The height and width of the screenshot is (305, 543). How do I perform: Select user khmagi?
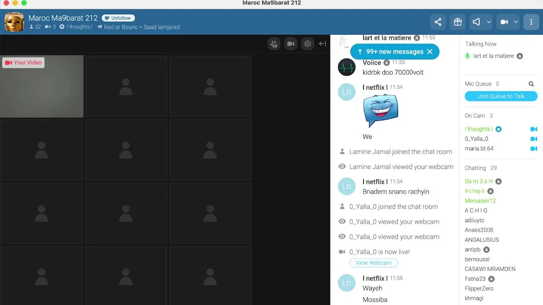click(474, 298)
